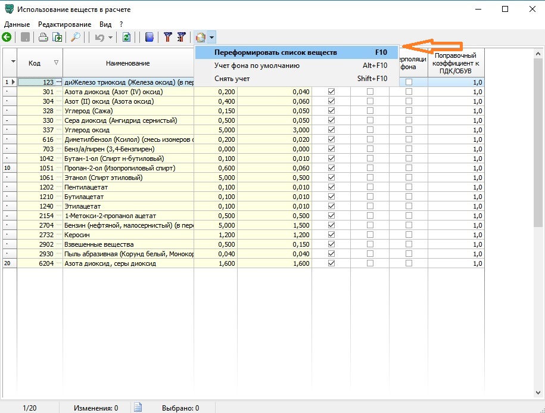
Task: Open the undo dropdown arrow
Action: (x=110, y=38)
